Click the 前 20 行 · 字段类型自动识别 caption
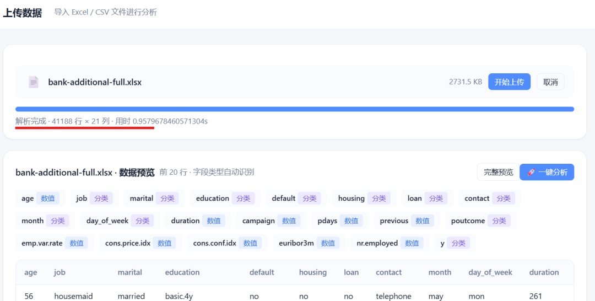This screenshot has width=595, height=301. pyautogui.click(x=207, y=172)
